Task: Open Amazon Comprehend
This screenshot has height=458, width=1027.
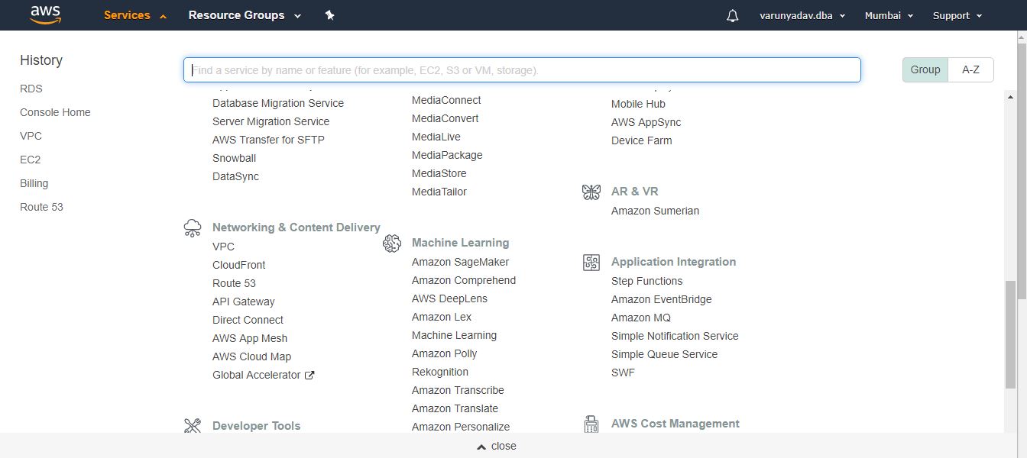Action: (464, 280)
